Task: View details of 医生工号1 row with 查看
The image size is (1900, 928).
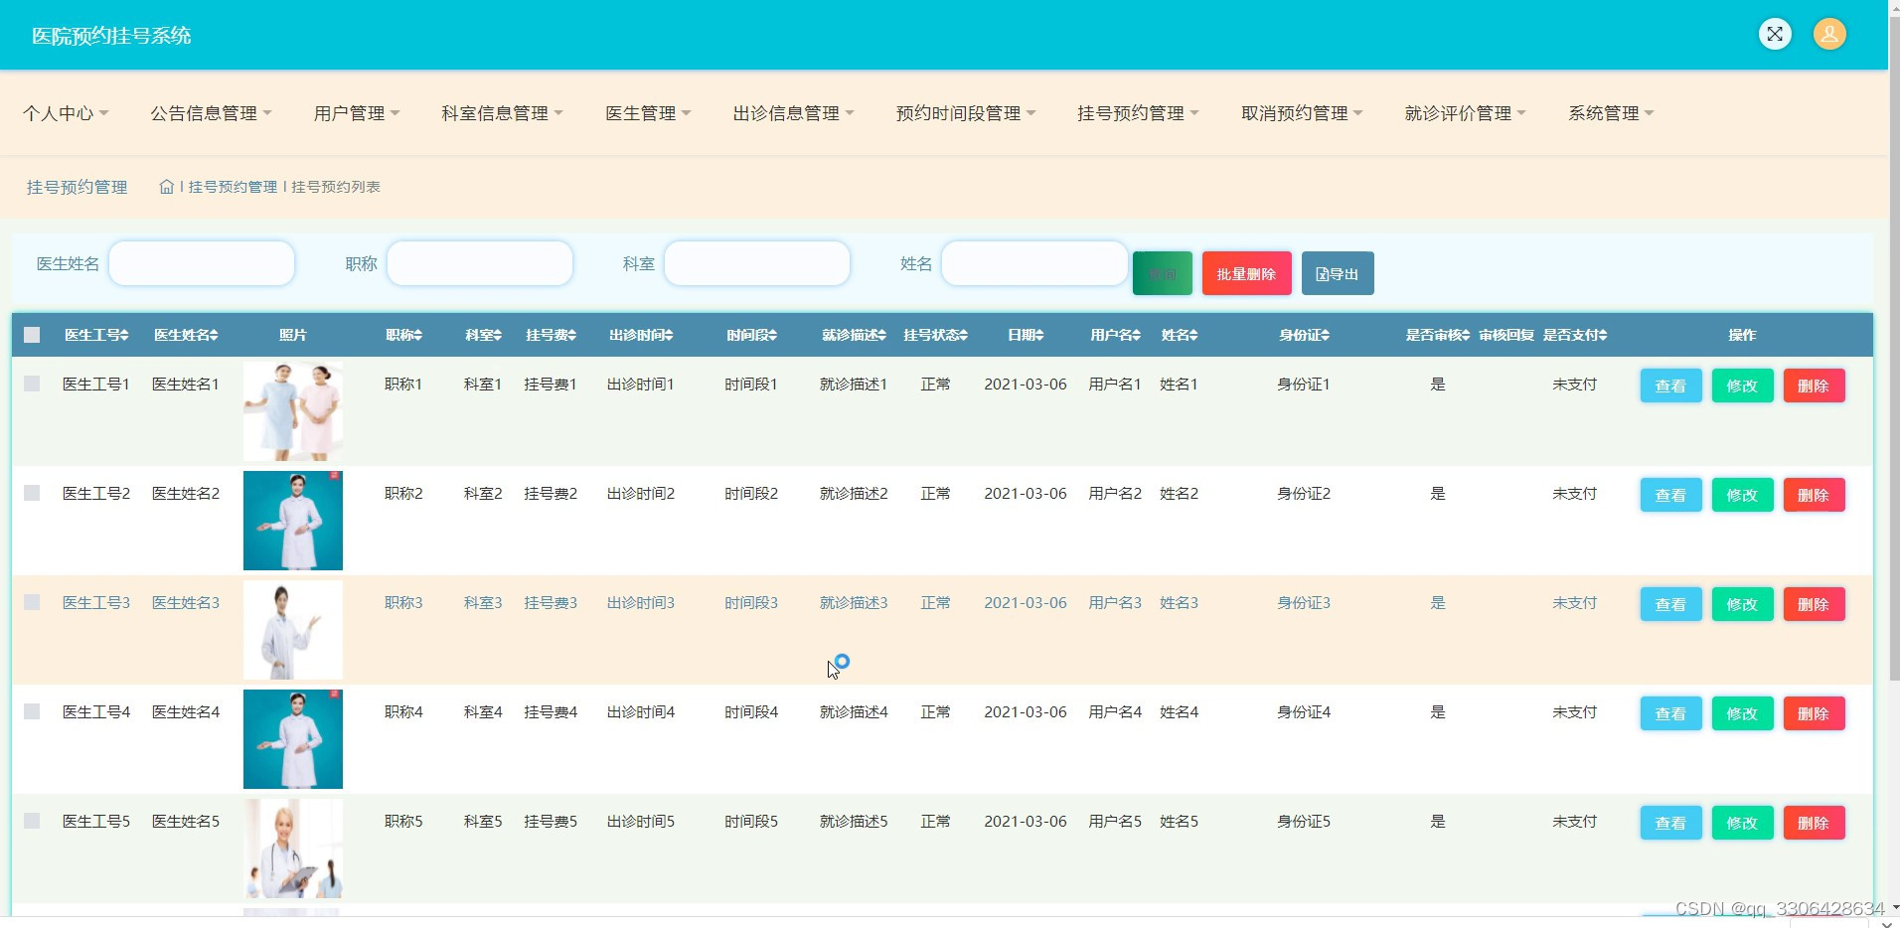Action: tap(1670, 386)
